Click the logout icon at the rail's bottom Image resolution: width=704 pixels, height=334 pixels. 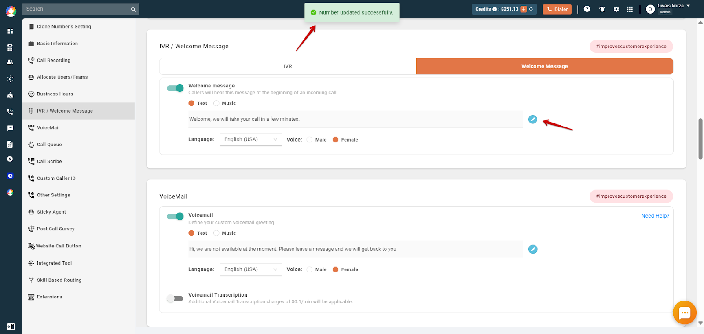click(11, 327)
